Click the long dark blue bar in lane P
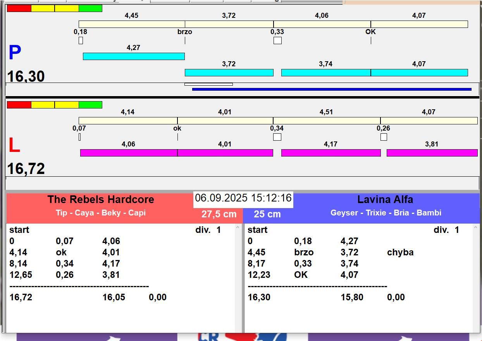This screenshot has height=341, width=482. tap(332, 90)
